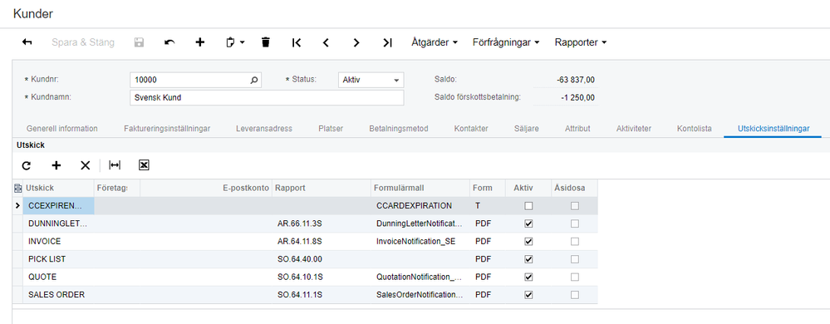Go to next record arrow
Image resolution: width=830 pixels, height=324 pixels.
click(356, 43)
